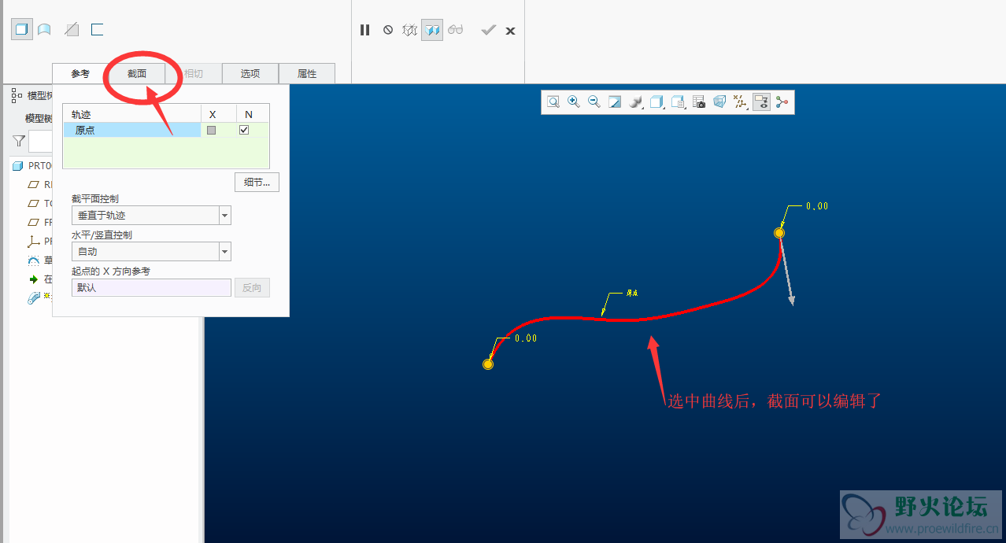Click the 0.00 value near right endpoint

(x=817, y=206)
